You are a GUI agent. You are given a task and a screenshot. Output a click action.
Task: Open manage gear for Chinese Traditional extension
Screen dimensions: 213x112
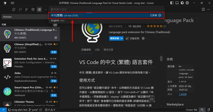click(x=56, y=38)
